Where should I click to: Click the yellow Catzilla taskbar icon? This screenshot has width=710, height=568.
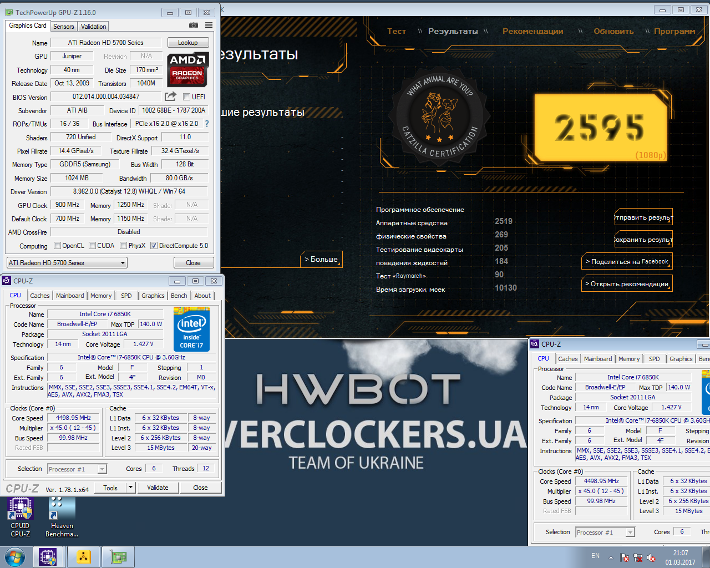coord(83,557)
